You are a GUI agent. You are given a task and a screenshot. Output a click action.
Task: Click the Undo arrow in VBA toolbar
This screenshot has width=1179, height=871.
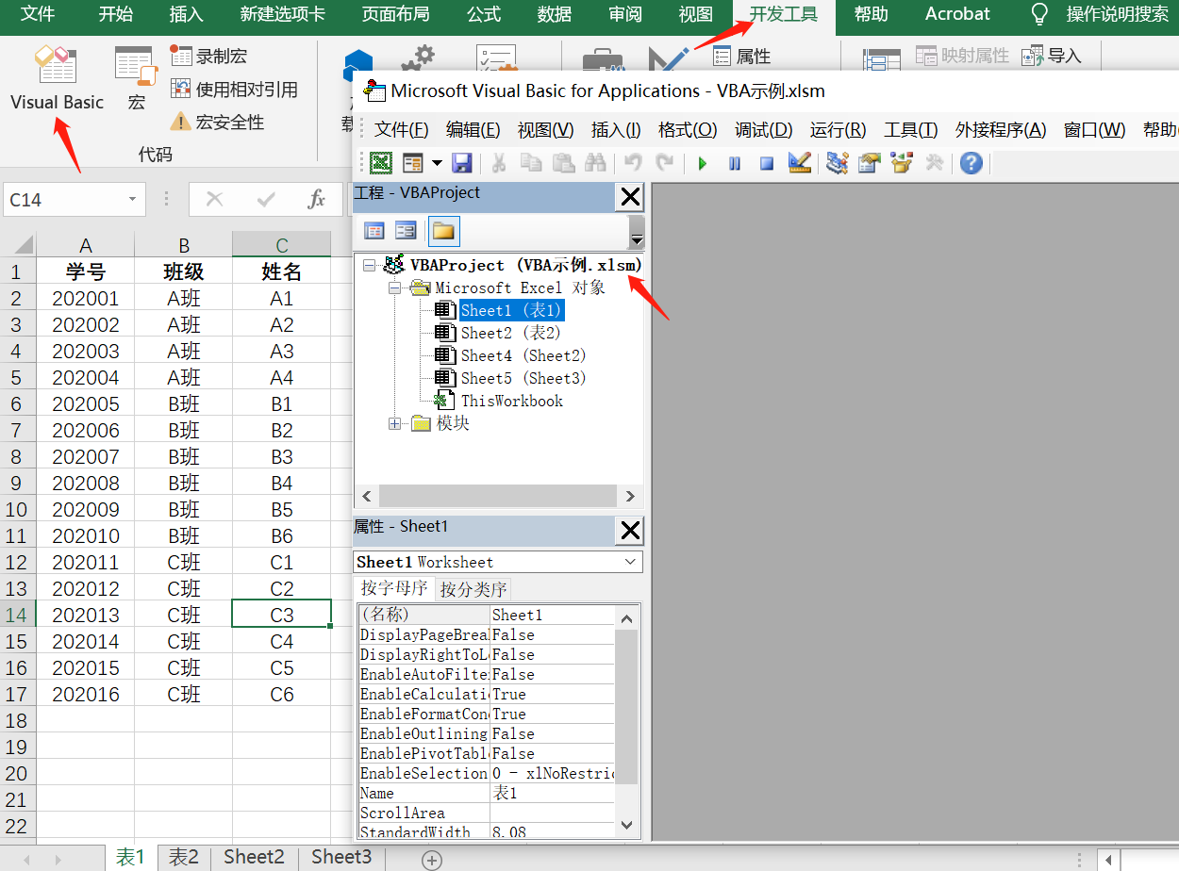click(x=633, y=163)
